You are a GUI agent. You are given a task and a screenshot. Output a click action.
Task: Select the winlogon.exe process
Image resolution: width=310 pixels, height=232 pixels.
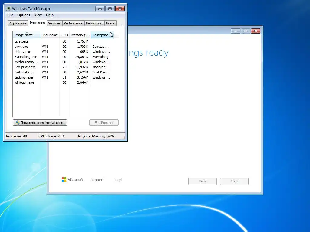click(x=63, y=82)
